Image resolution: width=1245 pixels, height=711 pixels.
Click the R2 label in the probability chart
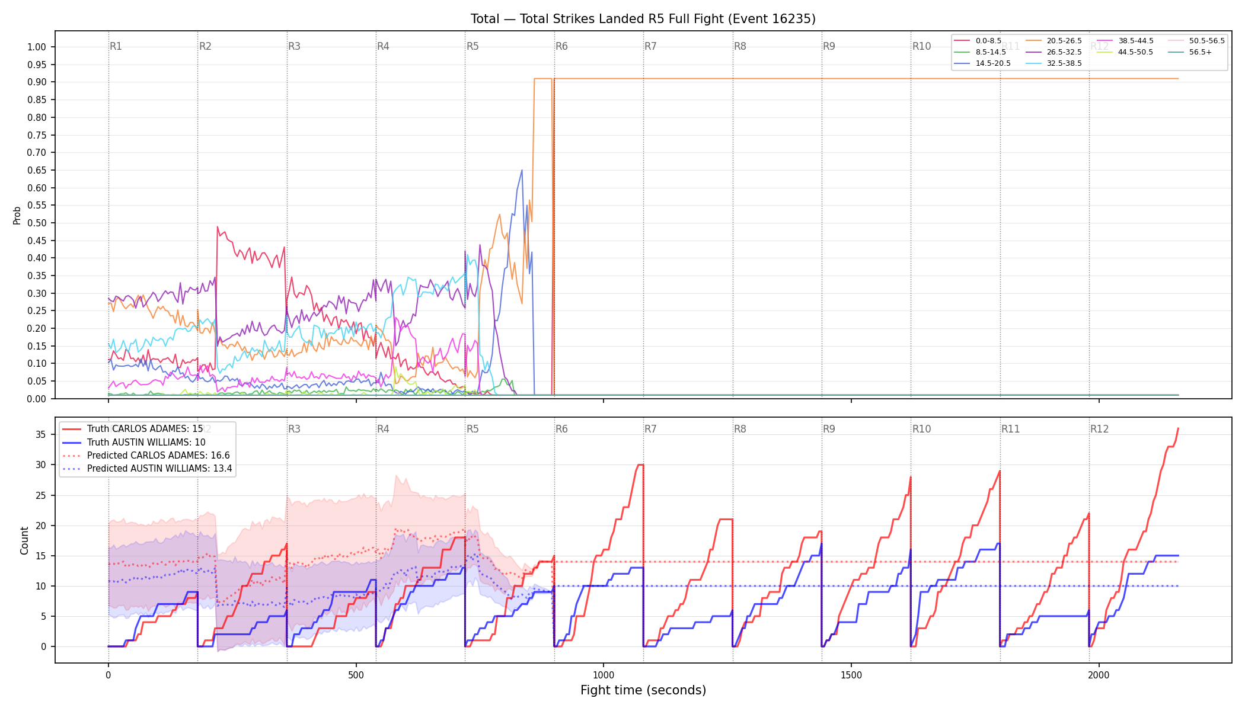coord(205,46)
